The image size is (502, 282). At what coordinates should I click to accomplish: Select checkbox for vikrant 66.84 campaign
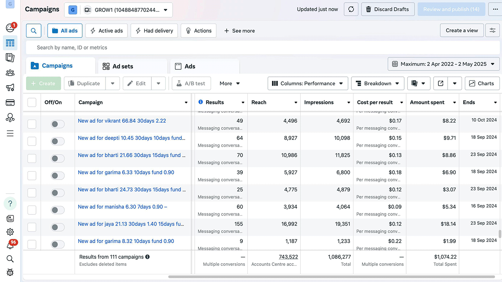[x=32, y=124]
